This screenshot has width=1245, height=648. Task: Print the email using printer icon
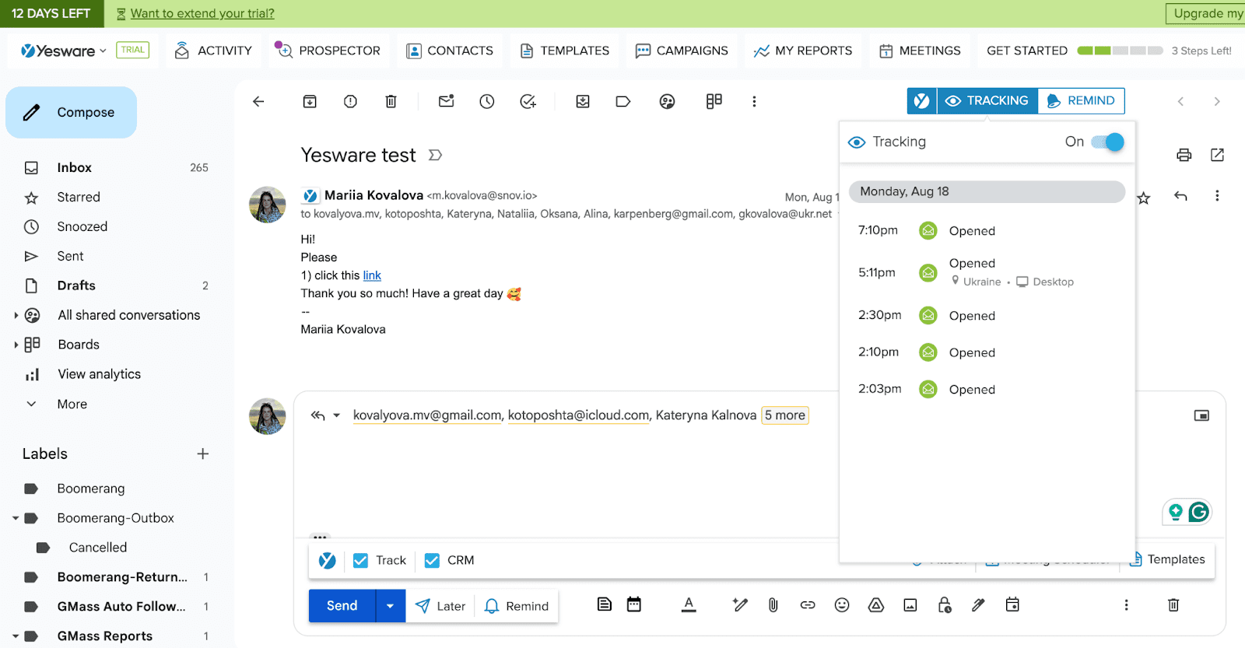pyautogui.click(x=1184, y=155)
